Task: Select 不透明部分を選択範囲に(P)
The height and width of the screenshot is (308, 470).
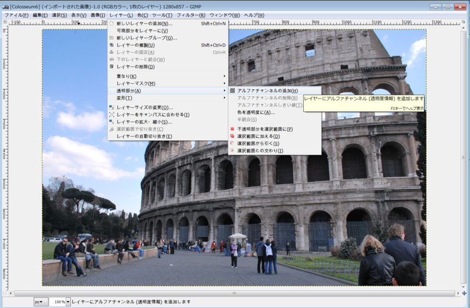Action: pos(275,129)
